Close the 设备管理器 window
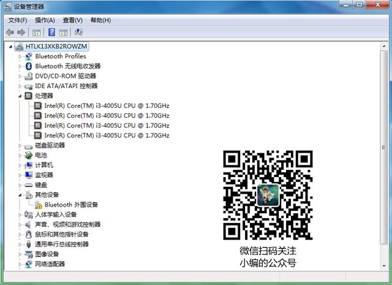 [x=377, y=5]
